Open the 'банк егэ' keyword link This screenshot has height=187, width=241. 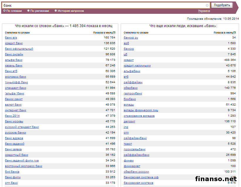click(x=11, y=38)
